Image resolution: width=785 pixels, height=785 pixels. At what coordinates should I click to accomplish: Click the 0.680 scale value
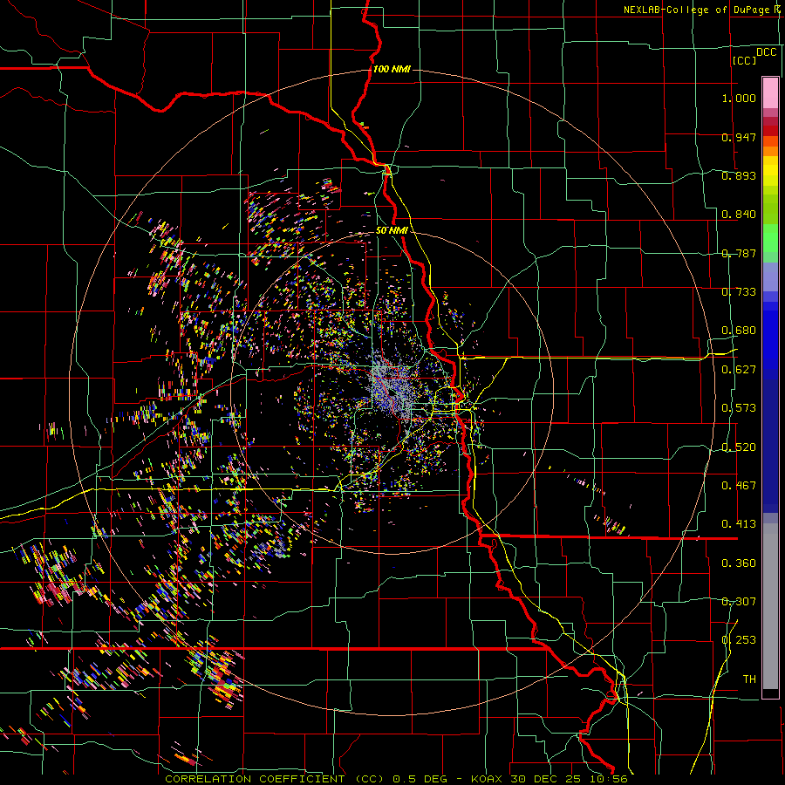739,331
